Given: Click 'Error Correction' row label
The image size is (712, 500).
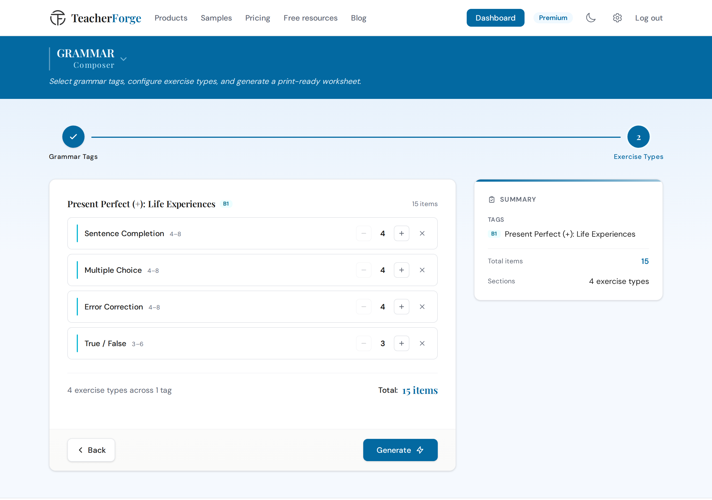Looking at the screenshot, I should pyautogui.click(x=113, y=307).
